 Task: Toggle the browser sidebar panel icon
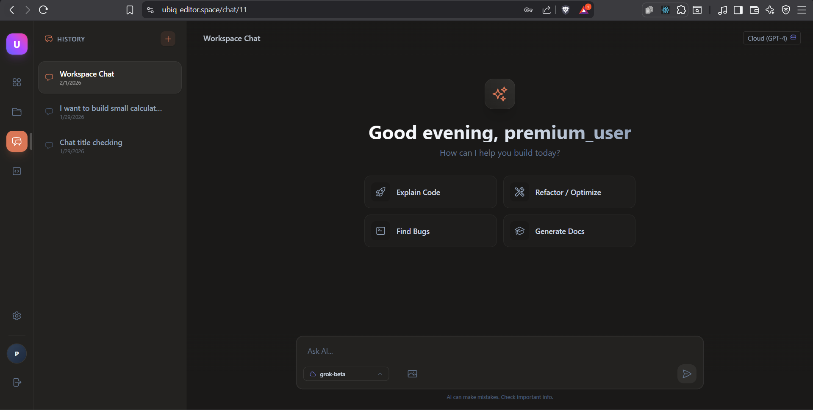pyautogui.click(x=738, y=10)
